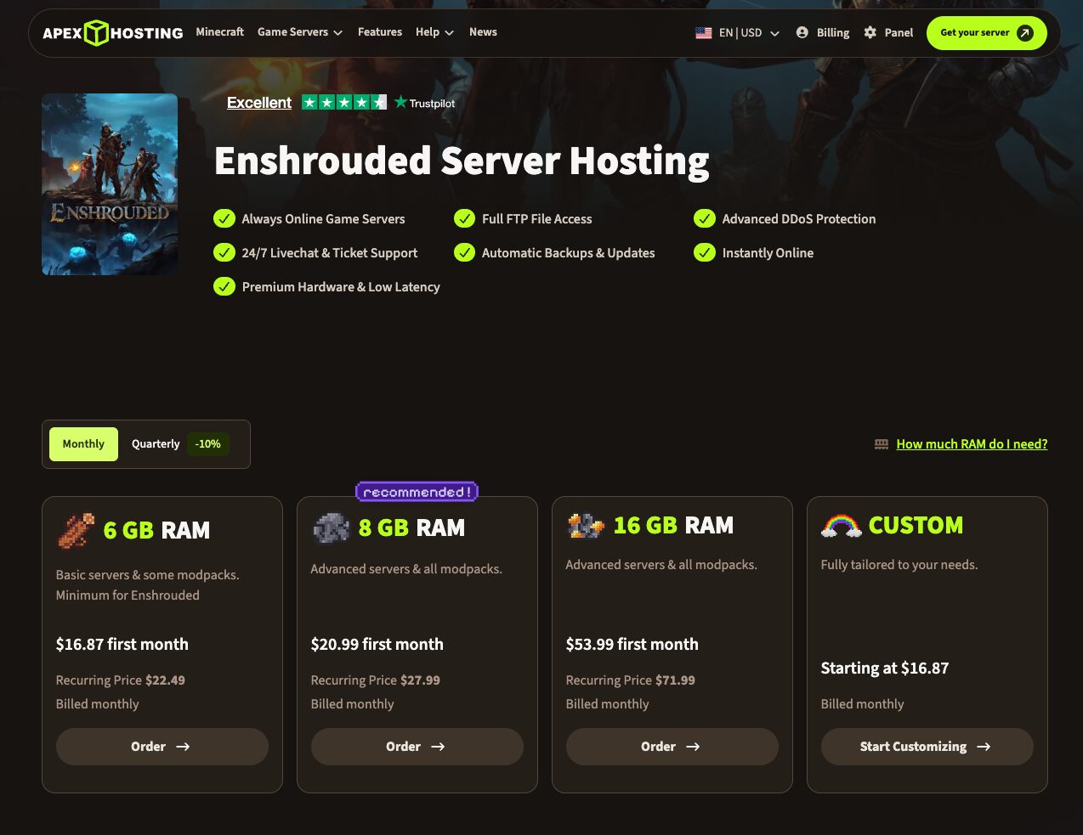
Task: Click the recommended badge on 8 GB plan
Action: click(417, 492)
